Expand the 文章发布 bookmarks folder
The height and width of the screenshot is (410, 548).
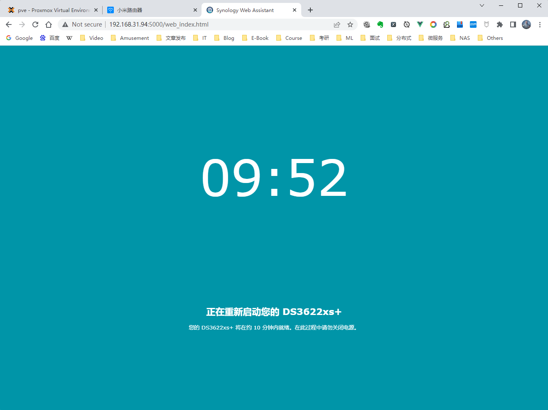pyautogui.click(x=171, y=38)
